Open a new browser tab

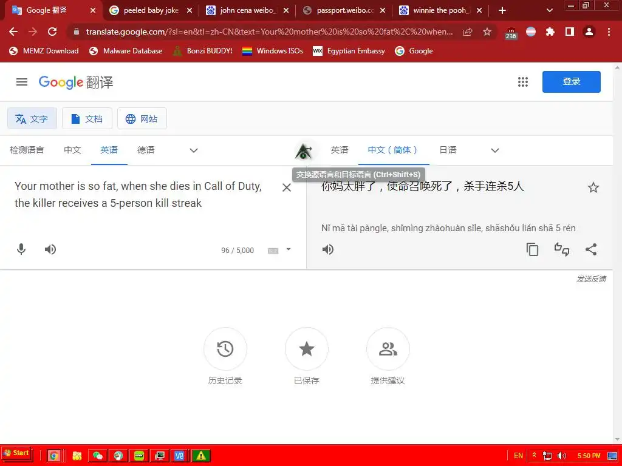[502, 10]
